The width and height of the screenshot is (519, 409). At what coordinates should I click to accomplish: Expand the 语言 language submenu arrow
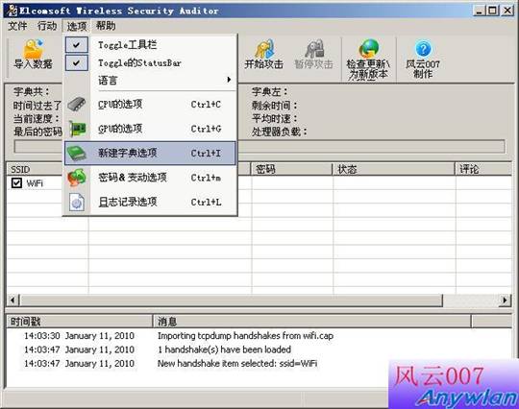(x=229, y=80)
